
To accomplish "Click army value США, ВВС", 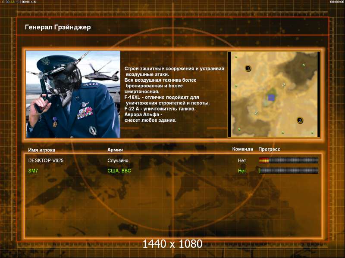I will 119,171.
